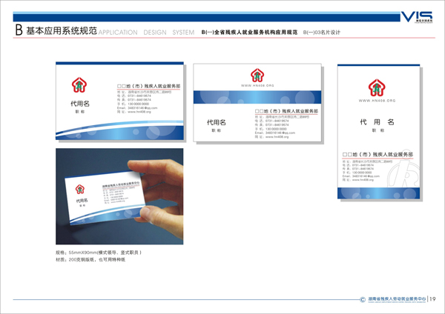Screen dimensions: 445x314
Task: Click the red house logo on vertical card
Action: click(x=378, y=83)
